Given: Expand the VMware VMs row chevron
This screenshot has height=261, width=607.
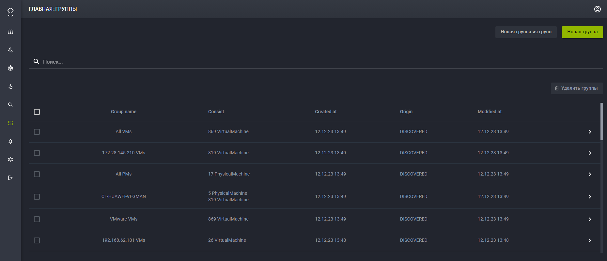Looking at the screenshot, I should tap(590, 219).
